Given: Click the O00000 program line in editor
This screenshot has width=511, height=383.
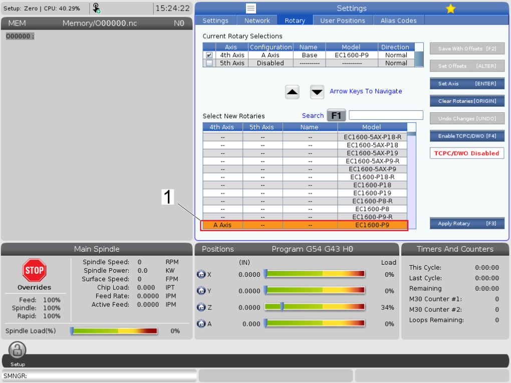Looking at the screenshot, I should (x=20, y=36).
